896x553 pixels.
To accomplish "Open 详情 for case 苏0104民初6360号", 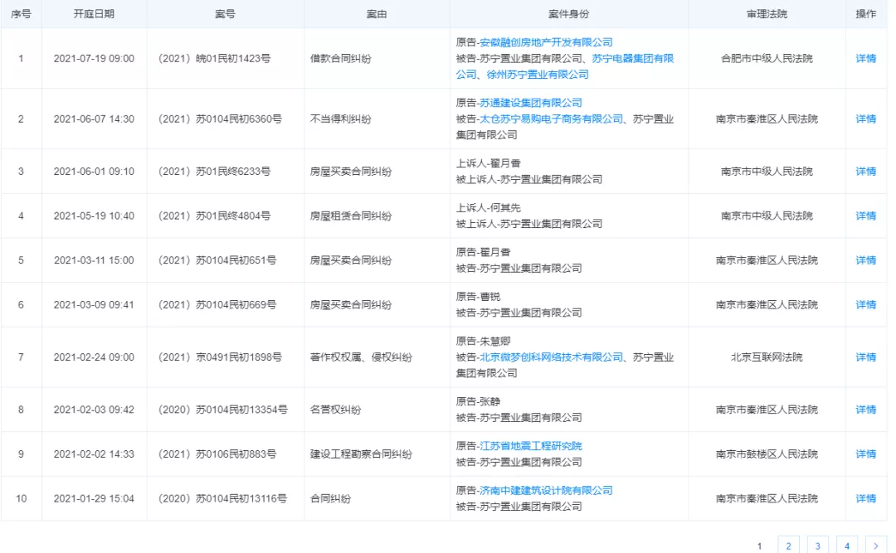I will (865, 119).
